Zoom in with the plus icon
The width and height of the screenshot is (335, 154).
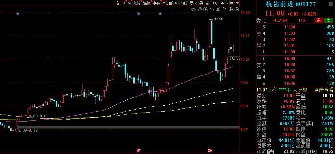click(x=230, y=10)
